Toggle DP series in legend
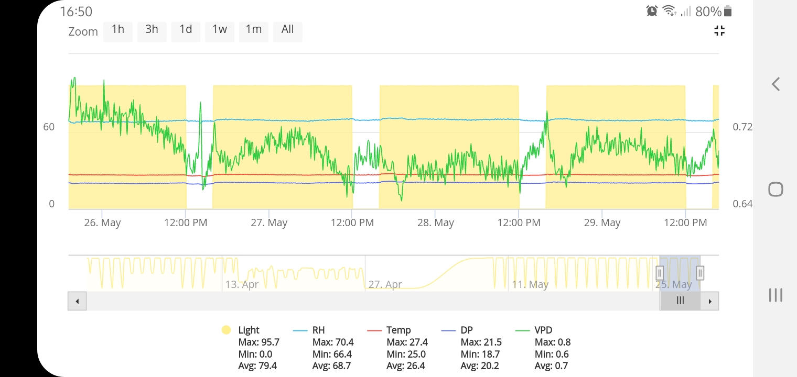 pos(457,330)
